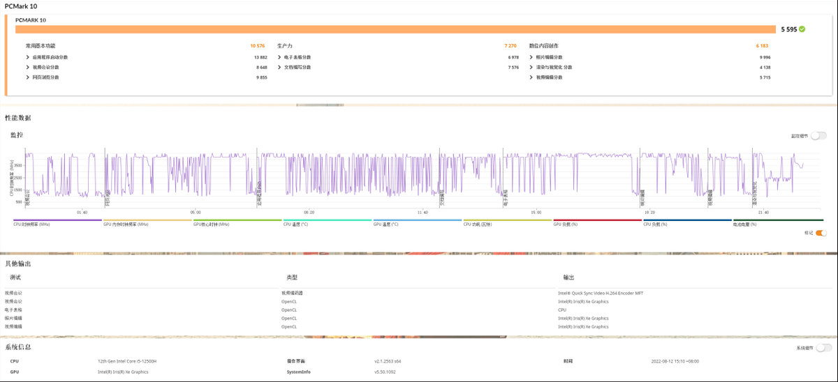Select the dark blue CPU 负载 legend item
Viewport: 838px width, 382px height.
pyautogui.click(x=688, y=222)
